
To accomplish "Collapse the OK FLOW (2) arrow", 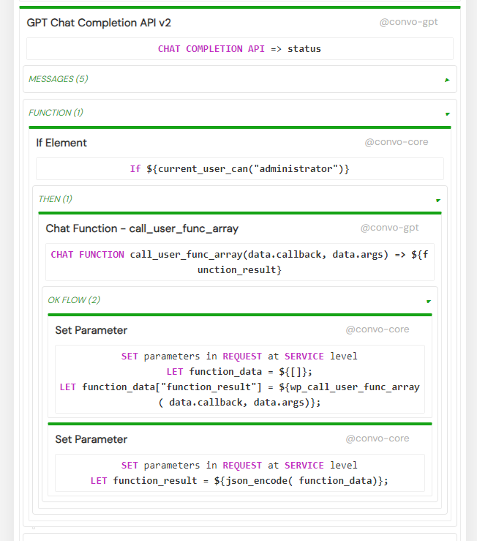I will 429,302.
